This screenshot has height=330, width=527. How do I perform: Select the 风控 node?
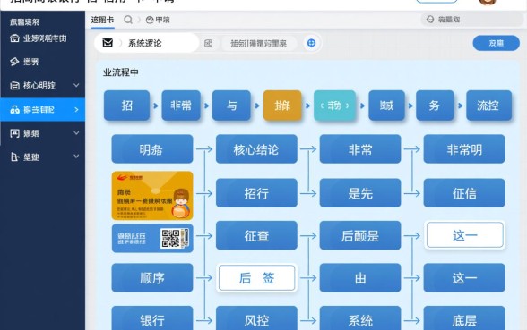click(256, 318)
